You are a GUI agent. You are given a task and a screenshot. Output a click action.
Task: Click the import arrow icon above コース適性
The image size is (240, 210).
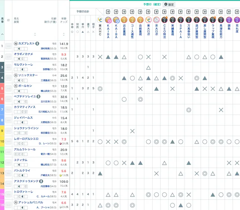(132, 12)
